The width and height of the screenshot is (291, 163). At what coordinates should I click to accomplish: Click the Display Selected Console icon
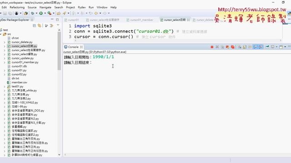pos(272,47)
